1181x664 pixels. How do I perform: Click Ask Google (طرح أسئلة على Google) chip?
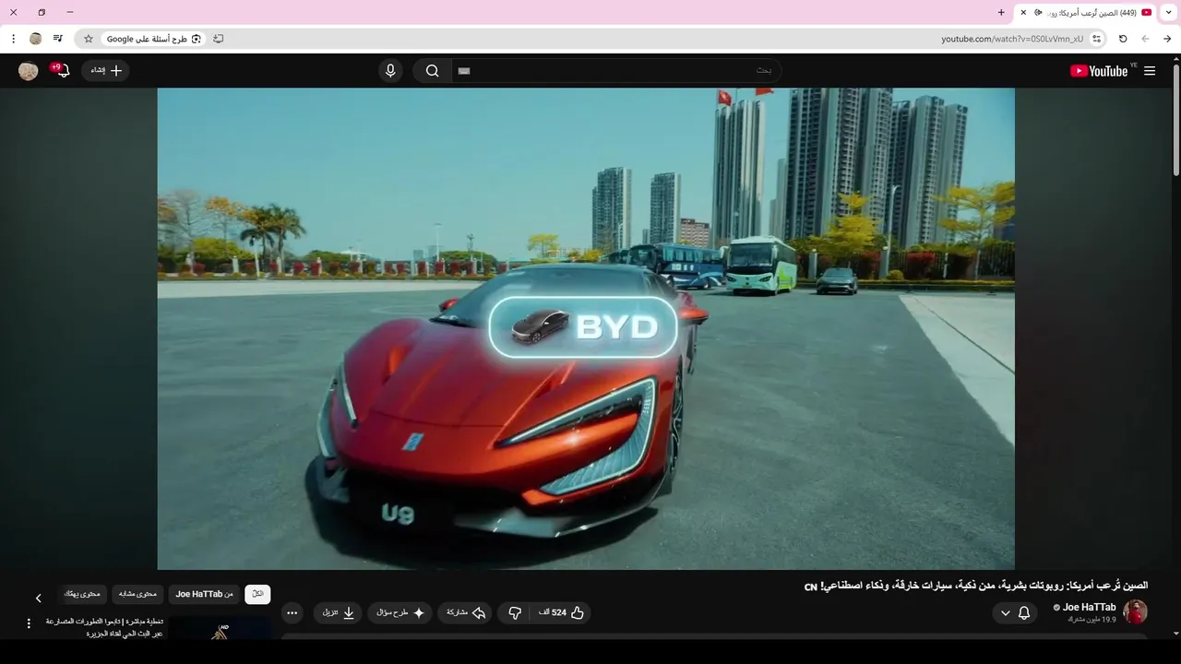153,39
